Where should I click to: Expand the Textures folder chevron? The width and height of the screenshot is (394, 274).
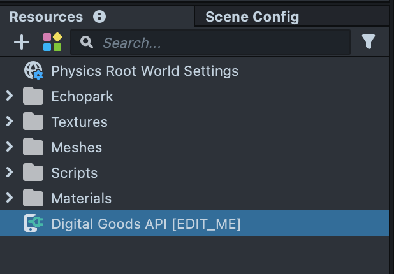coord(9,121)
